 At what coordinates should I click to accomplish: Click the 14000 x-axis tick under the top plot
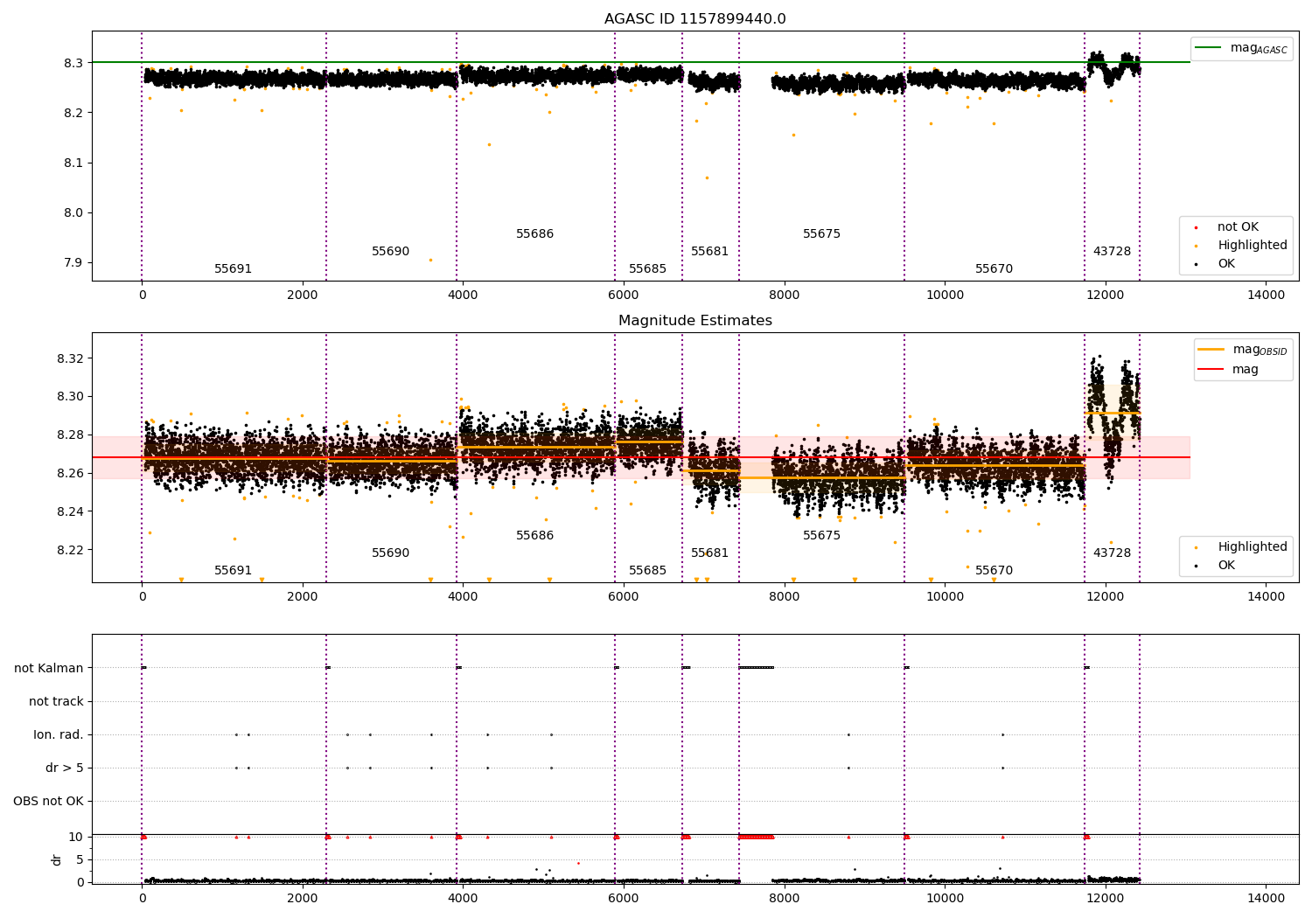[x=1266, y=296]
